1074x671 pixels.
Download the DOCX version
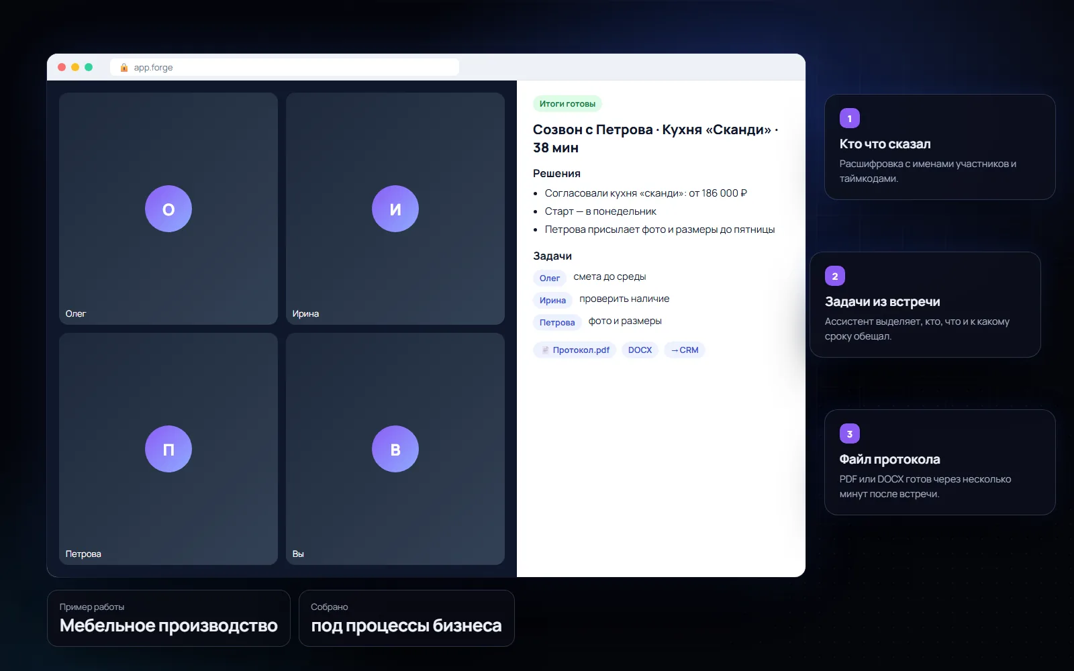(x=640, y=350)
